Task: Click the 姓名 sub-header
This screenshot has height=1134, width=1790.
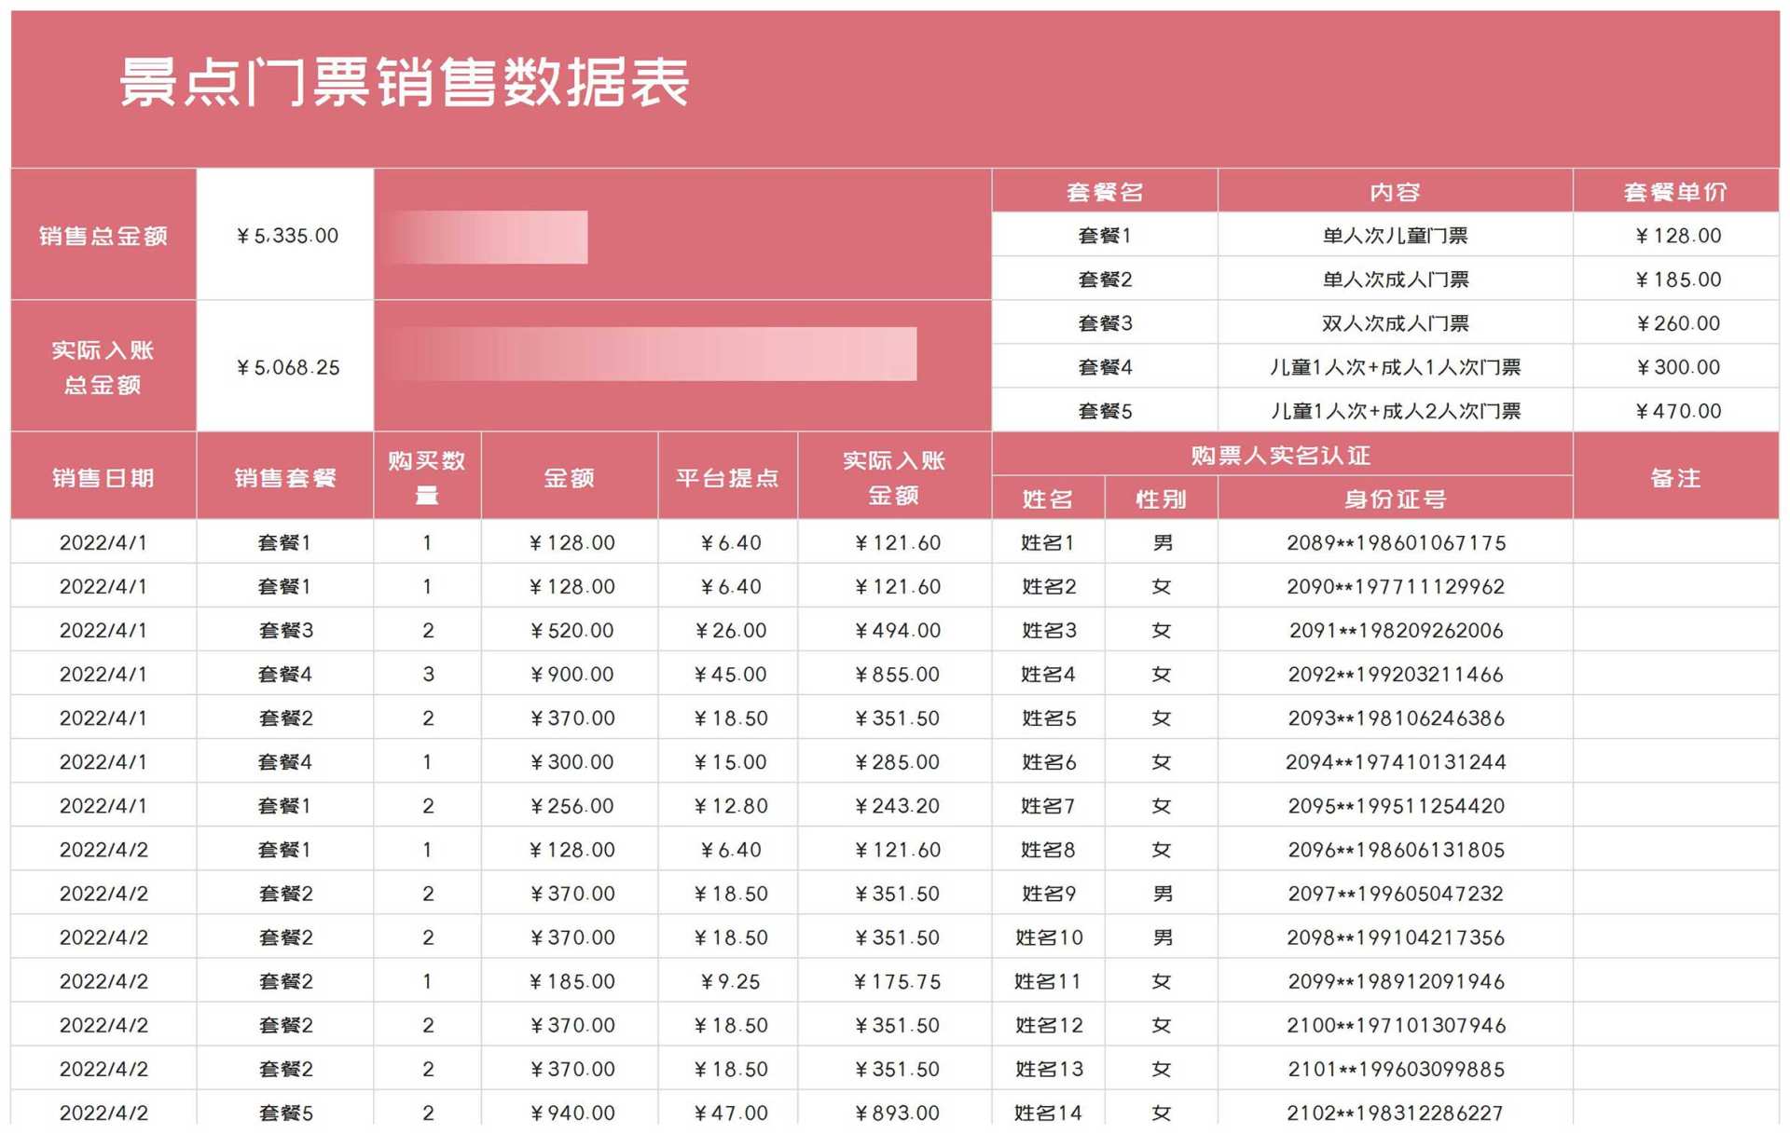Action: click(1048, 499)
